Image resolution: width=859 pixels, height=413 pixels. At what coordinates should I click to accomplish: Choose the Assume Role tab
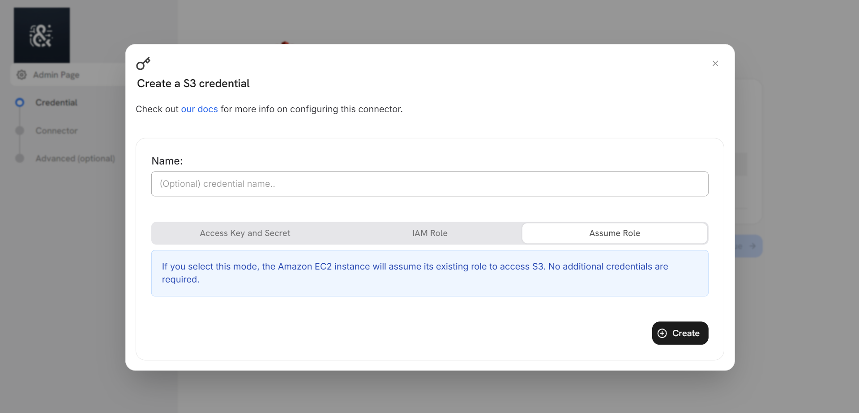614,233
